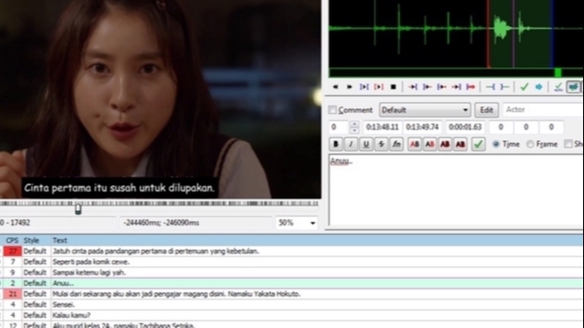The height and width of the screenshot is (328, 584).
Task: Add lead-in to selection
Action: (x=491, y=87)
